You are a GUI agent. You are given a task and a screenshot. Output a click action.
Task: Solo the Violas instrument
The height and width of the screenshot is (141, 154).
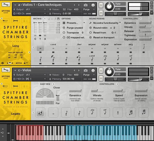[101, 70]
